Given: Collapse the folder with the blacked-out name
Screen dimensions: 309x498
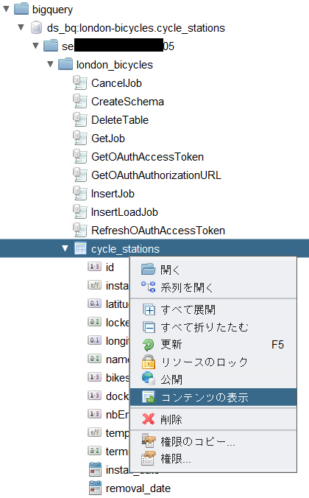Looking at the screenshot, I should coord(36,46).
